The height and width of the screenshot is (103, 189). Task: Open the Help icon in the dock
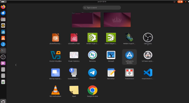(3, 44)
